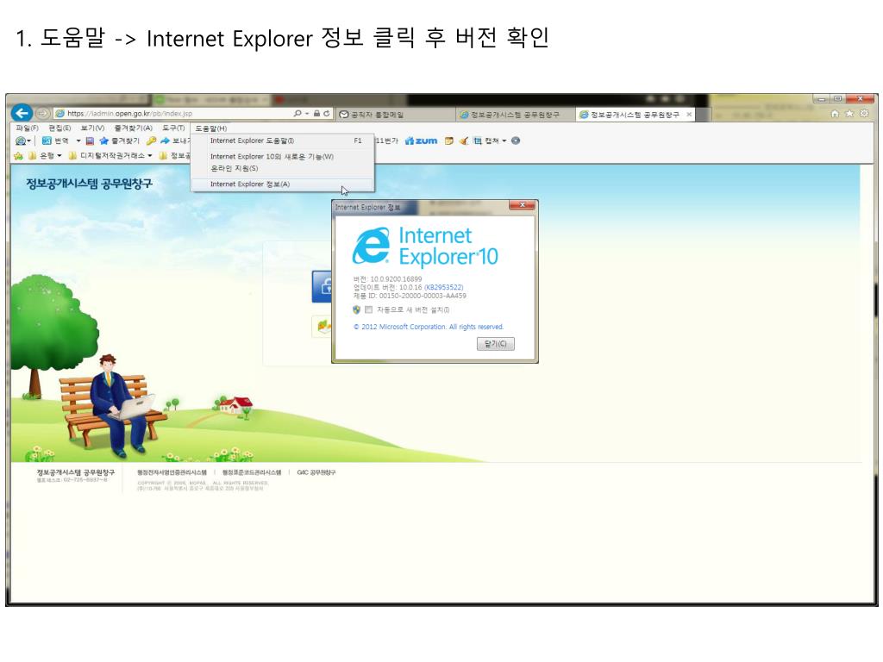Click the yellow memo note toolbar icon

[448, 141]
